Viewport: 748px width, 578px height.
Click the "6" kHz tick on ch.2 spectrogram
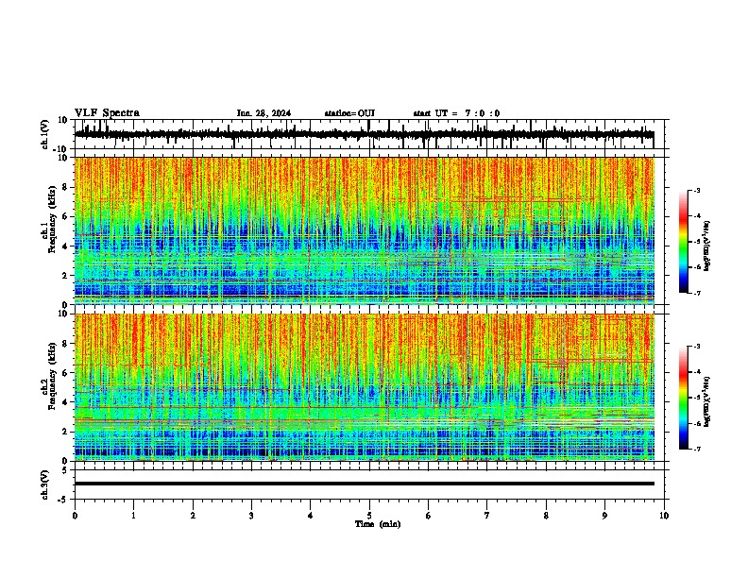65,373
